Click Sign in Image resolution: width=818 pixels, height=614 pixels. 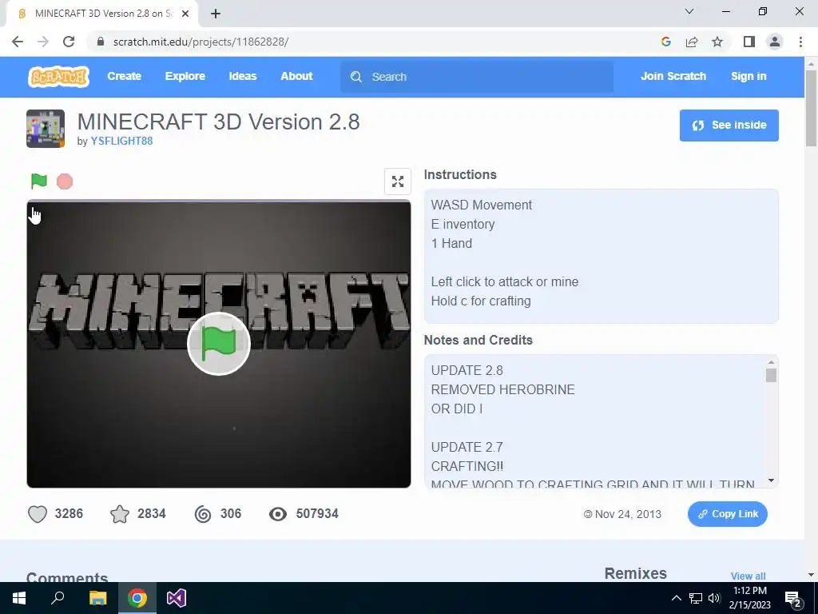pos(749,76)
